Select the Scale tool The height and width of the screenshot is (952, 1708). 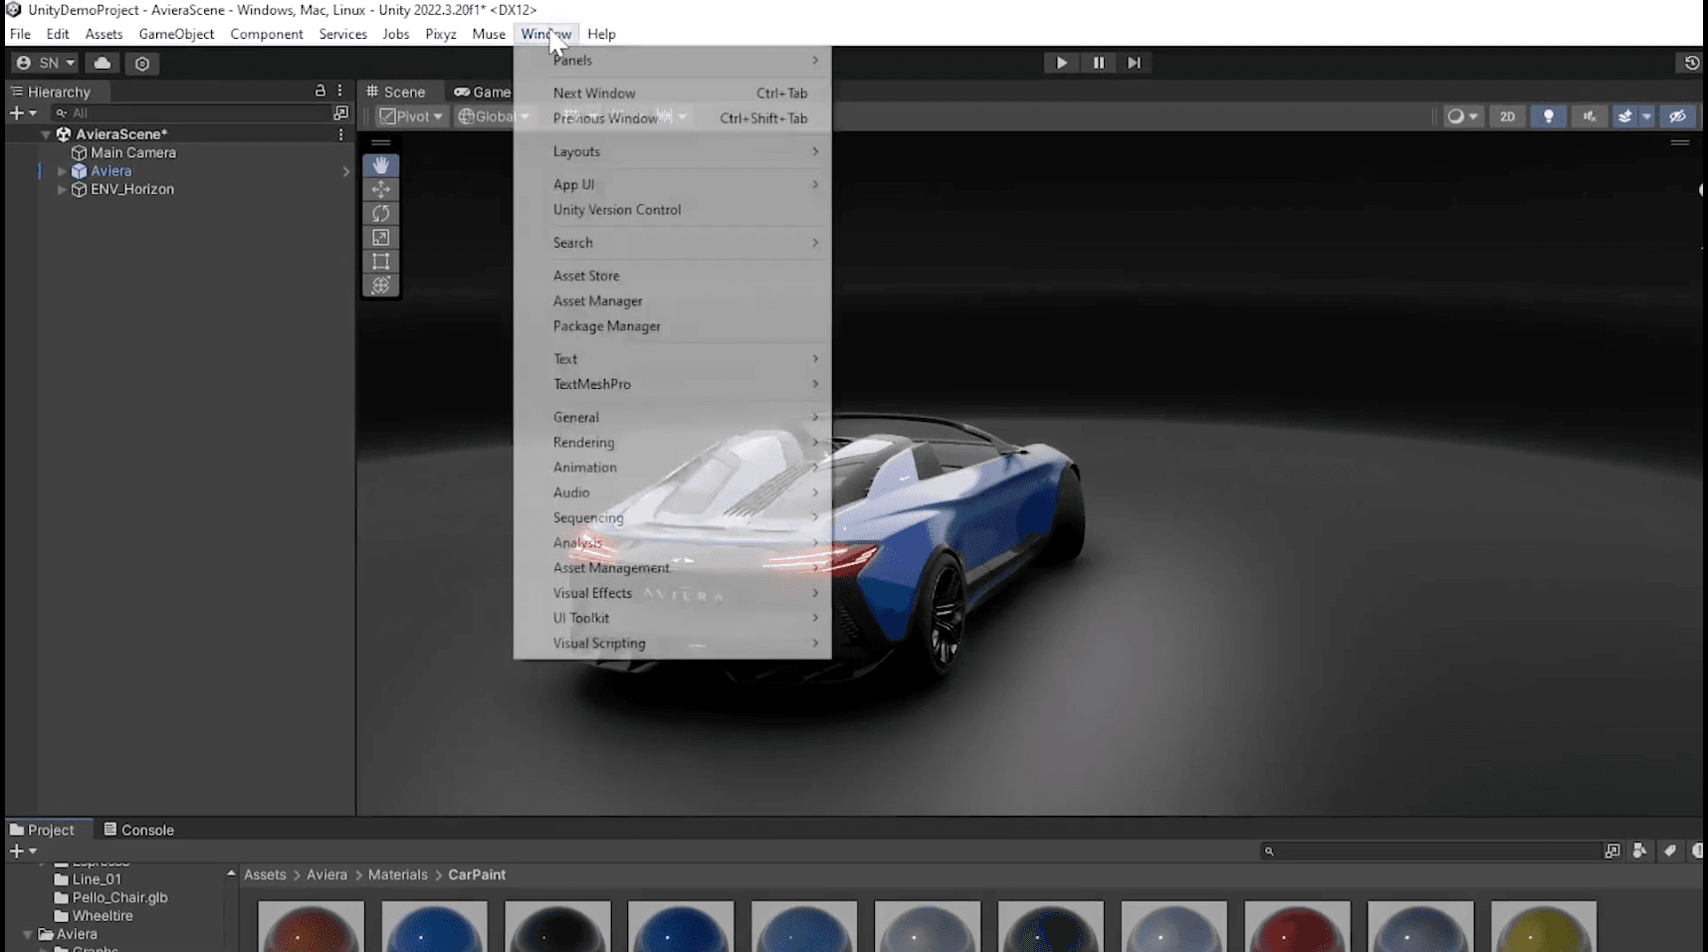(x=381, y=237)
